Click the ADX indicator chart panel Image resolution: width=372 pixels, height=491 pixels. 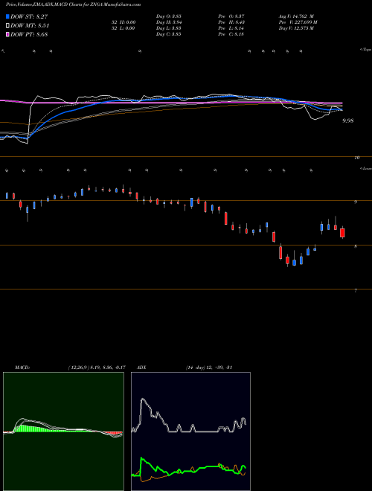(x=190, y=431)
